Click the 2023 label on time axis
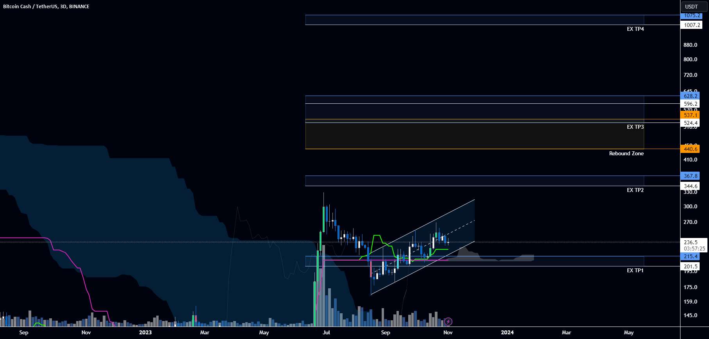This screenshot has width=709, height=339. click(145, 332)
